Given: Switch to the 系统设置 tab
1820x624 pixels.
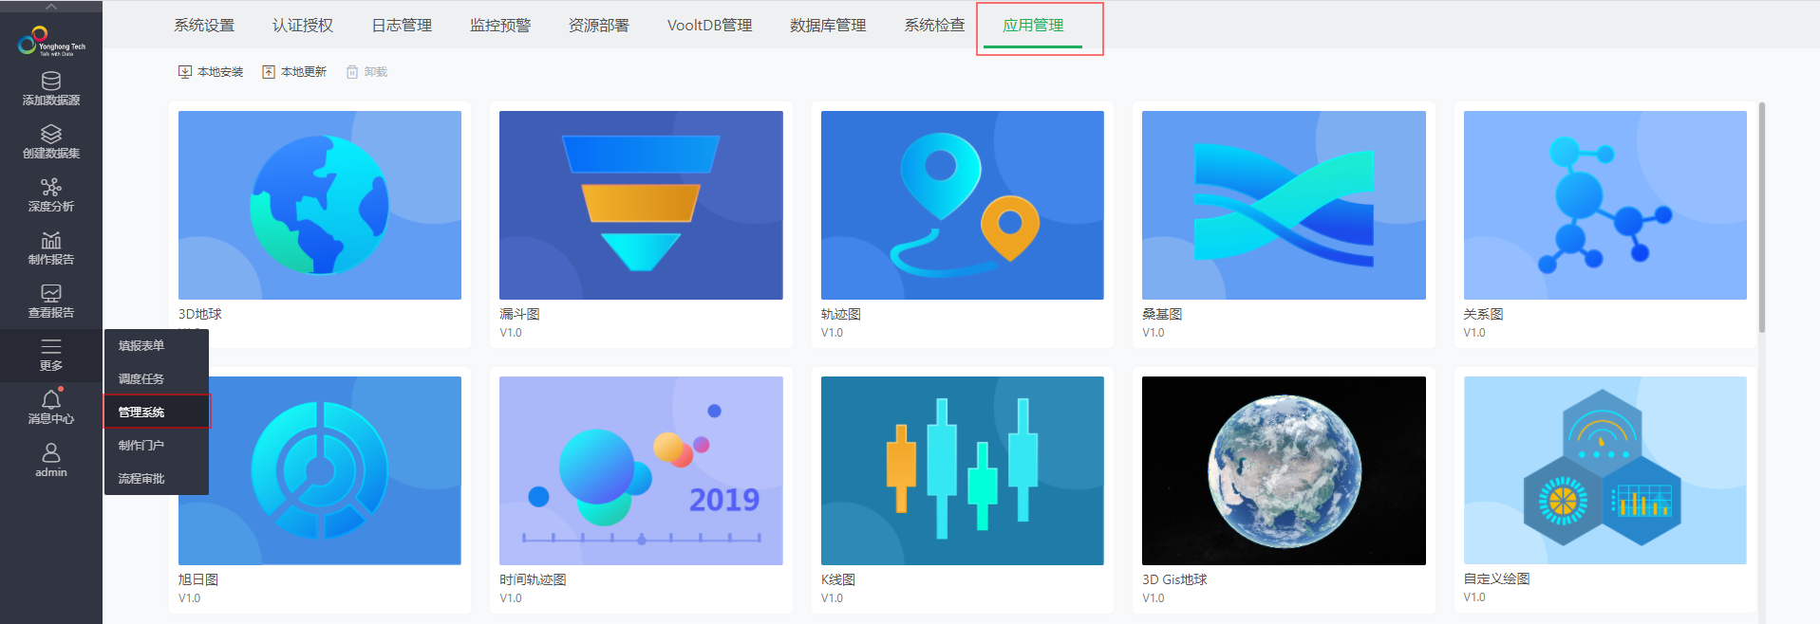Looking at the screenshot, I should (x=204, y=26).
